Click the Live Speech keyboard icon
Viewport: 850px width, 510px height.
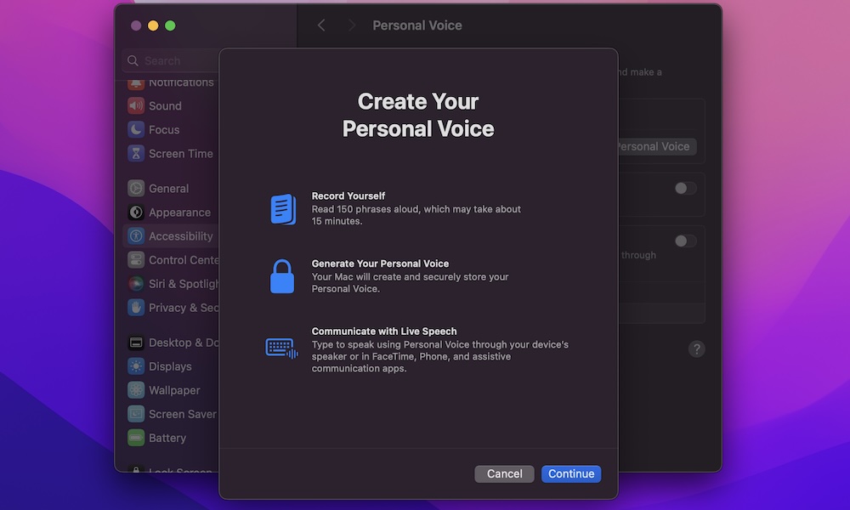click(282, 348)
